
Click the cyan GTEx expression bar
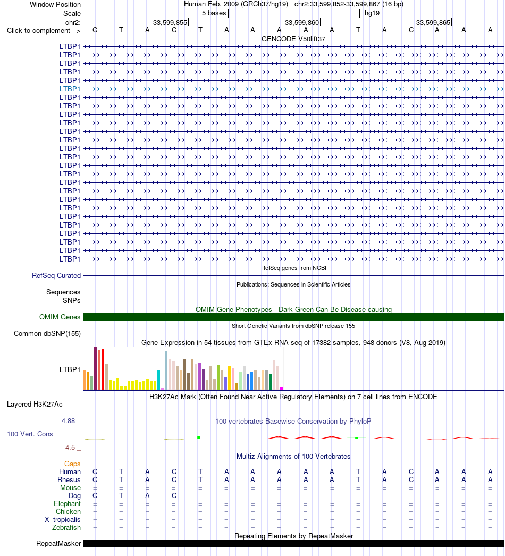(x=158, y=380)
